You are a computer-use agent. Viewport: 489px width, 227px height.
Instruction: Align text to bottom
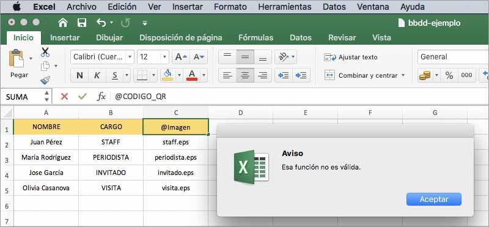coord(263,57)
